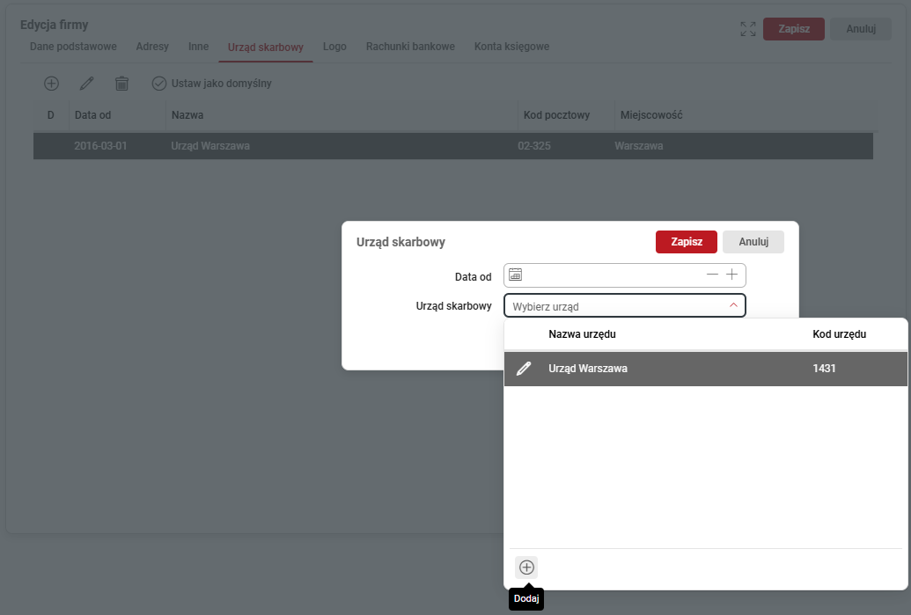Click Ustaw jako domyślny checkmark option

pyautogui.click(x=212, y=84)
